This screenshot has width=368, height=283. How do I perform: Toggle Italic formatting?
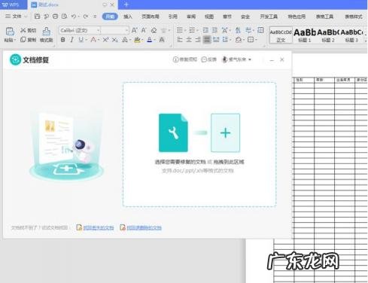[x=71, y=40]
